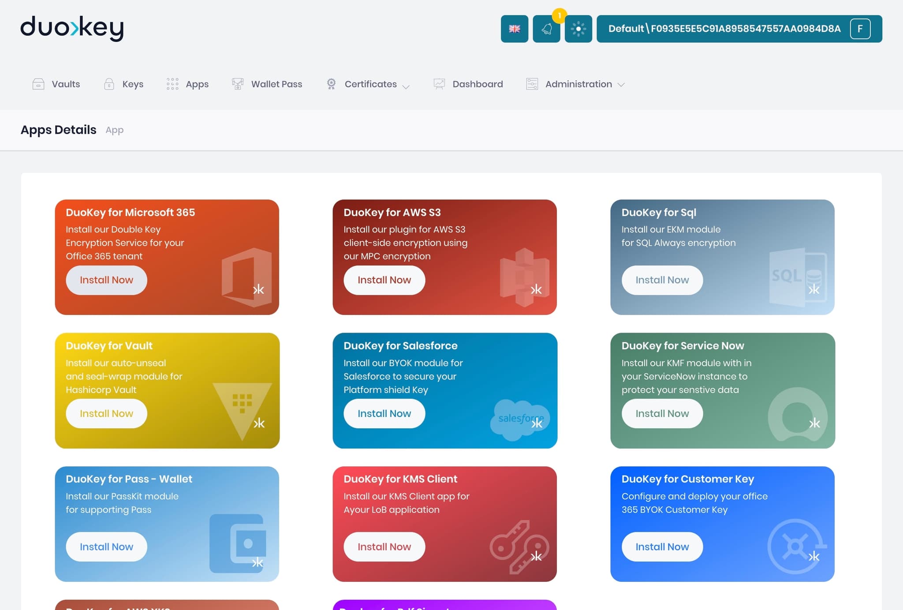Click the wallet icon on Pass card
The image size is (903, 610).
click(238, 543)
